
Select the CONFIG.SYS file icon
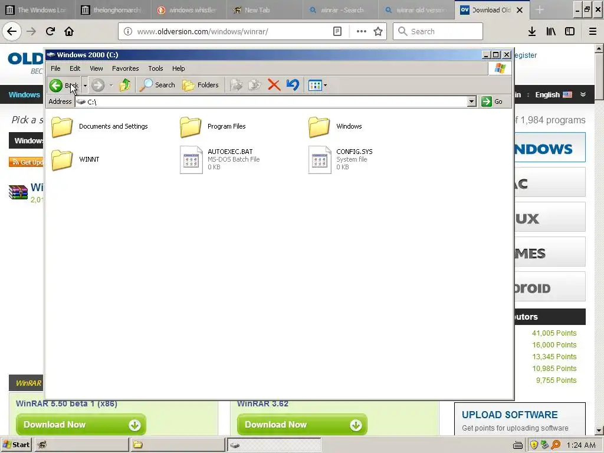pos(320,159)
